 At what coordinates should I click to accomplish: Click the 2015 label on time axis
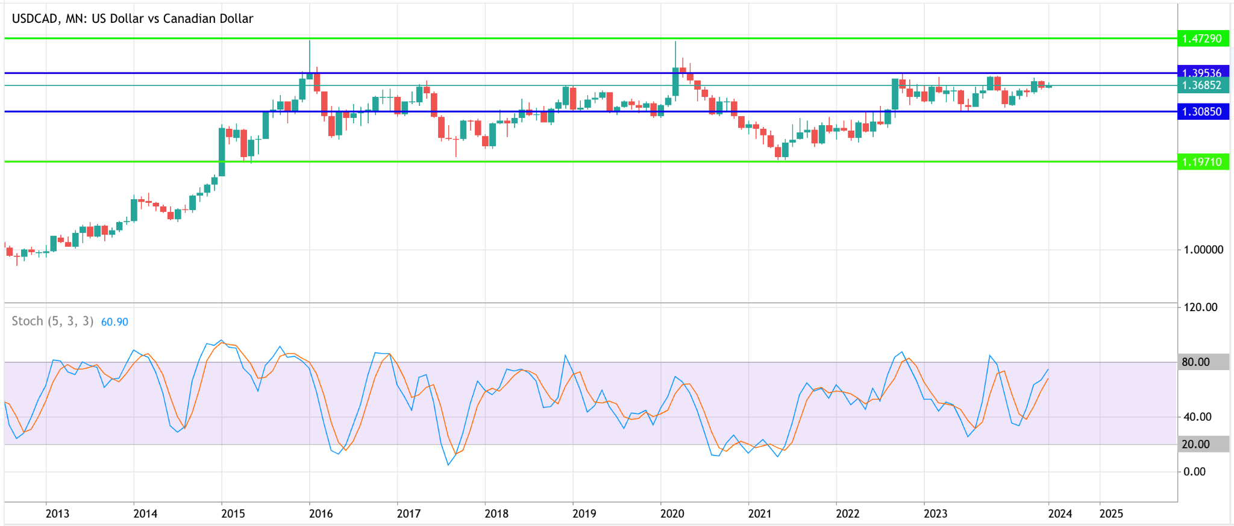coord(233,513)
